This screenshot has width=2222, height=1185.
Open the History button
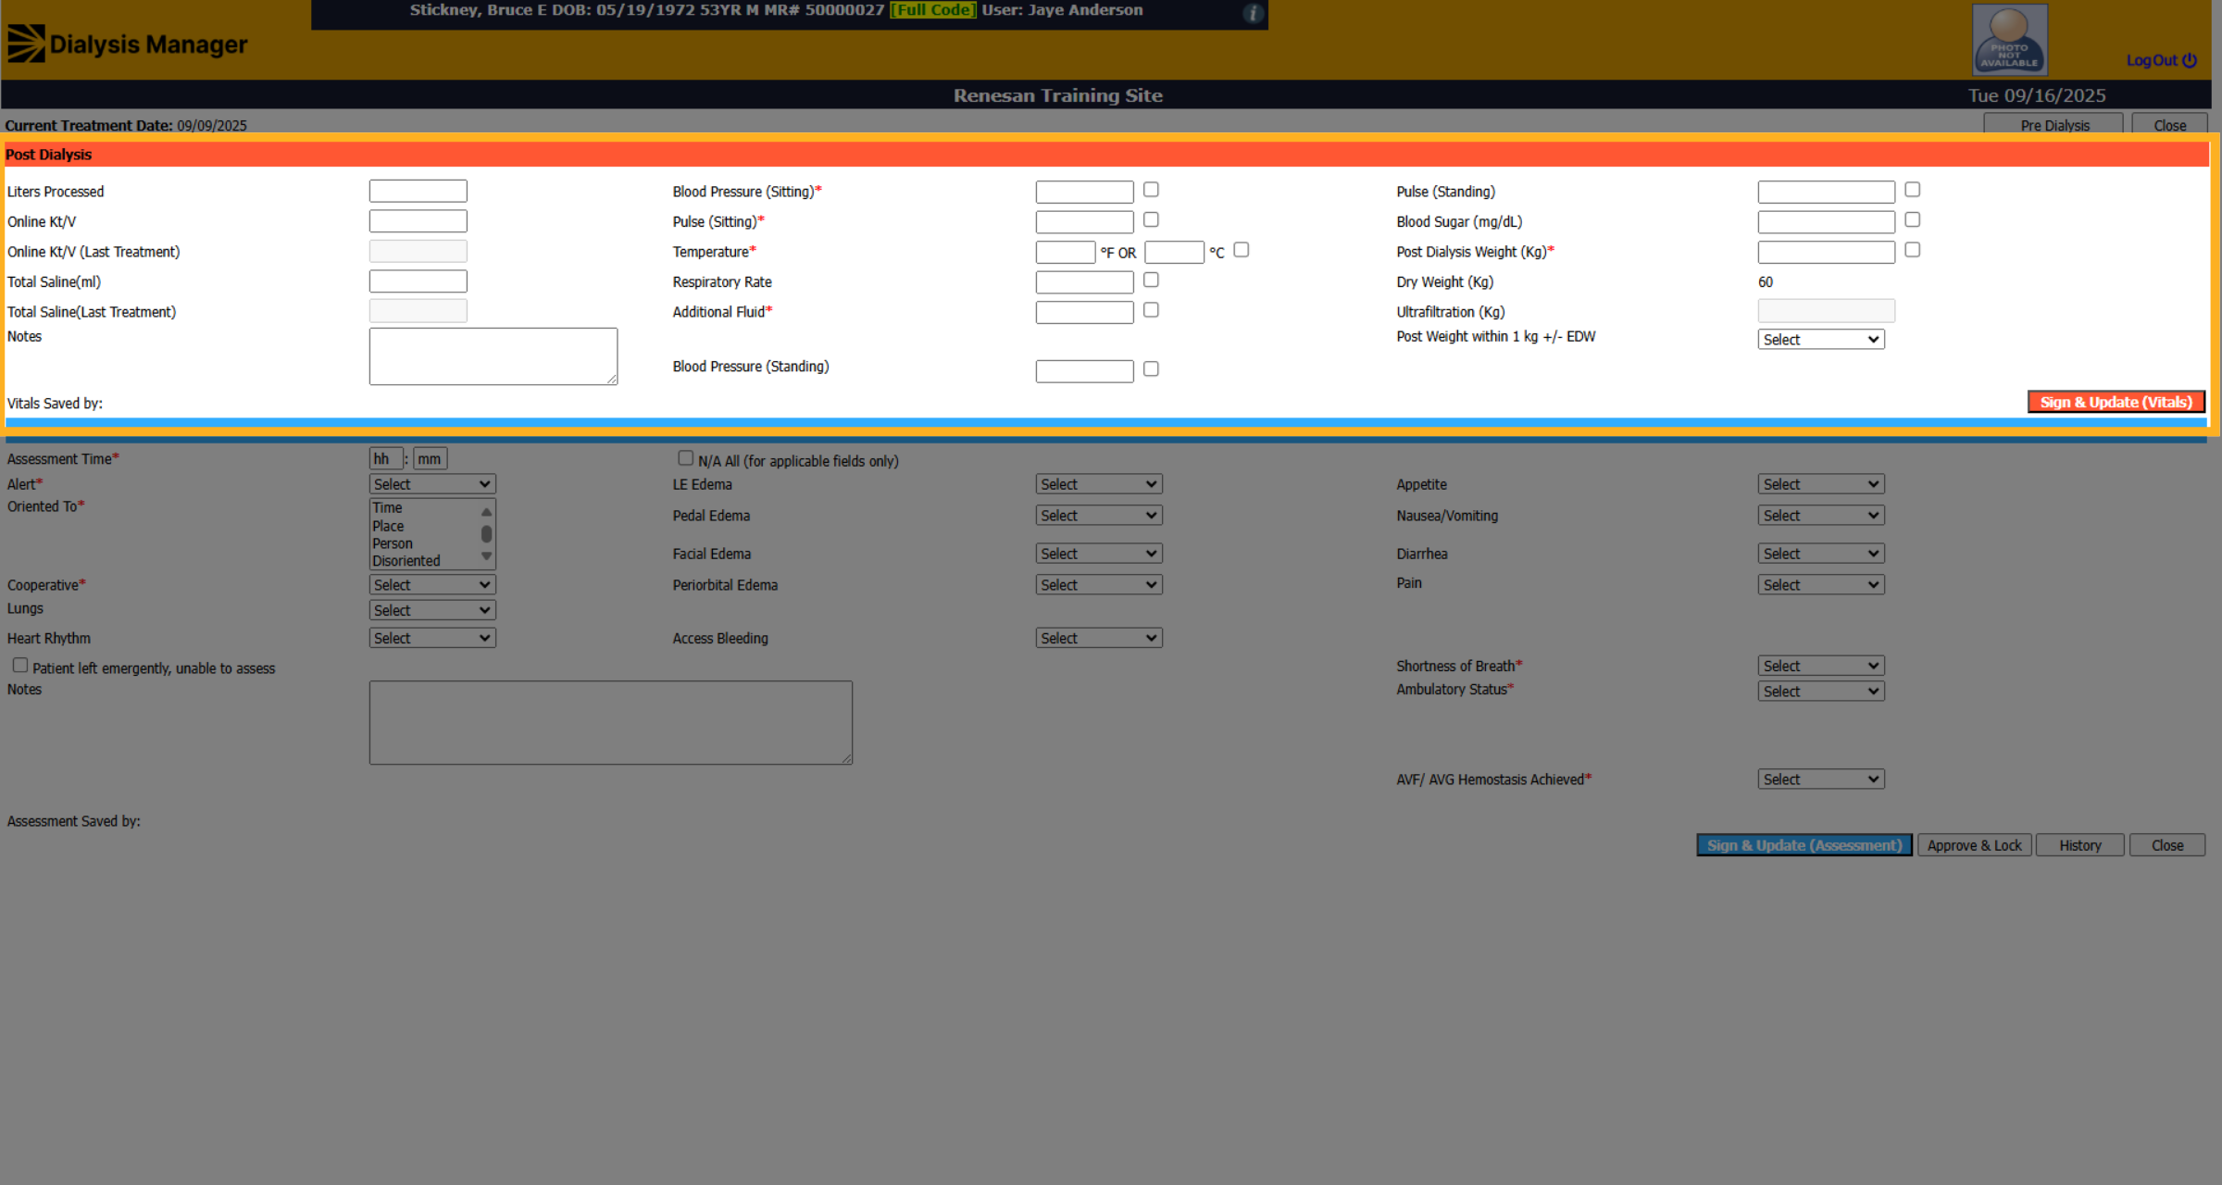pos(2079,845)
